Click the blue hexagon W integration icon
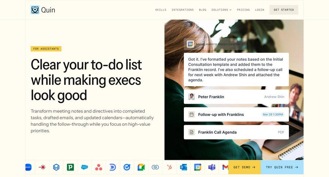The image size is (329, 177). [x=56, y=167]
